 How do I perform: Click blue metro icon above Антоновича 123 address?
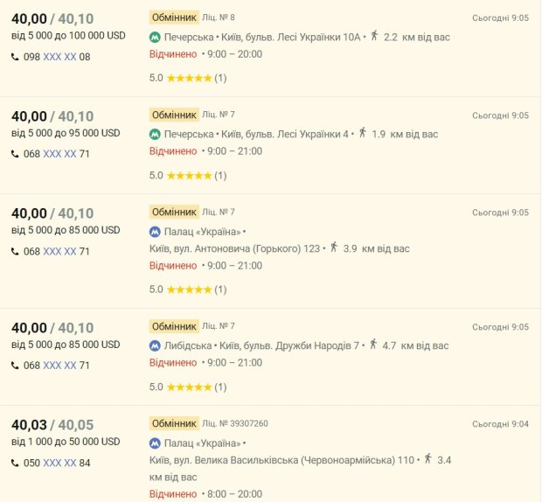155,232
